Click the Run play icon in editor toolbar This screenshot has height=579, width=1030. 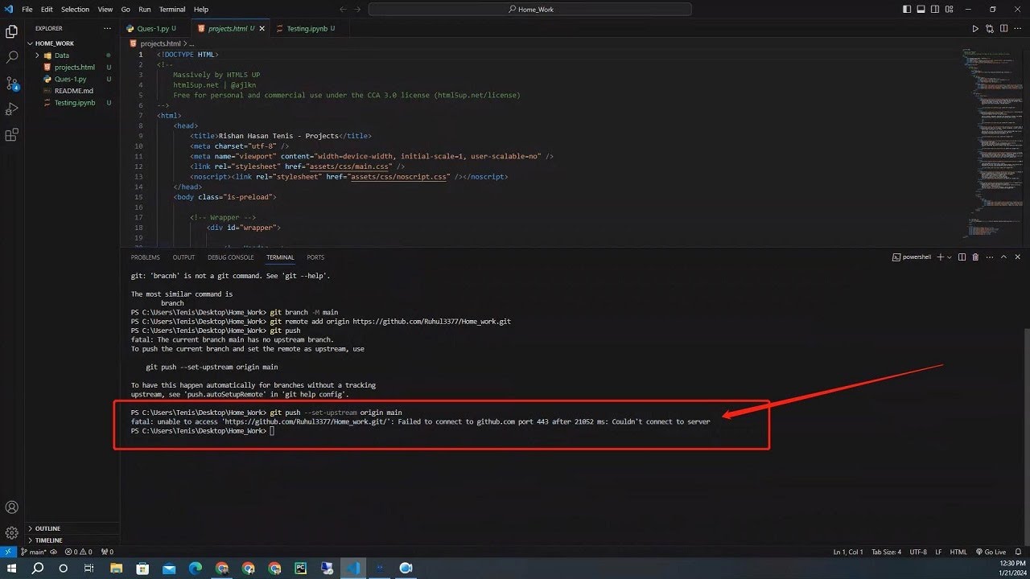pos(975,28)
